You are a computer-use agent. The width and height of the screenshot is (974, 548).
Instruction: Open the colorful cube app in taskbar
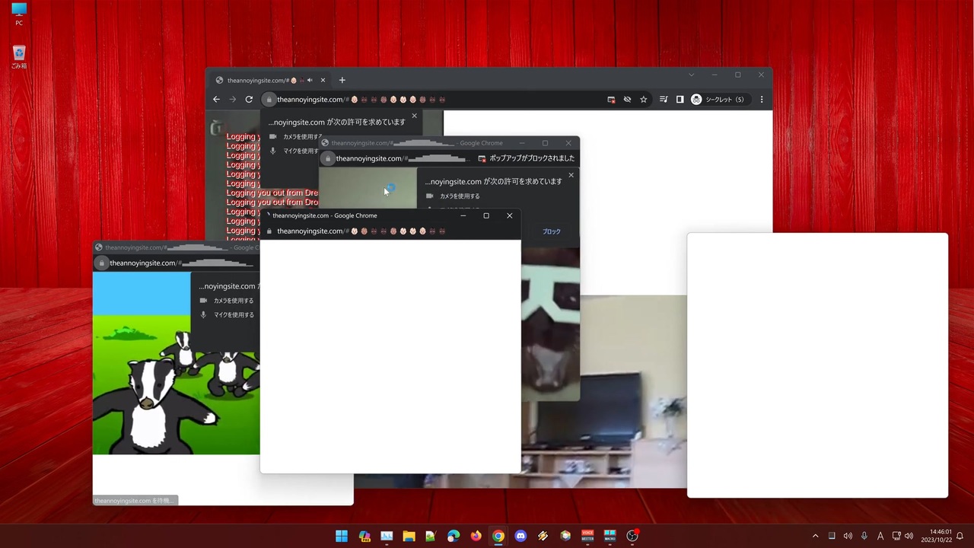tap(565, 536)
